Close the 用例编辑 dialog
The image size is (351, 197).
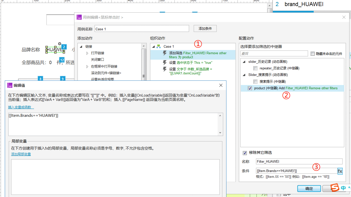(x=344, y=17)
